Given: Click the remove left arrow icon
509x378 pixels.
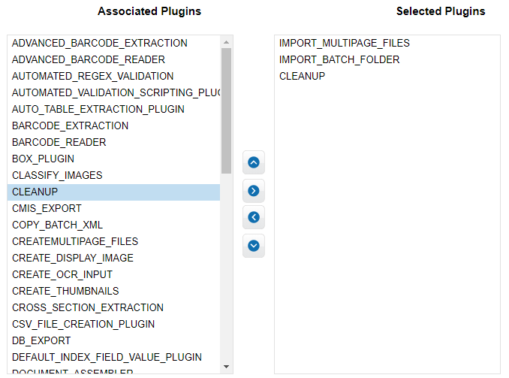Looking at the screenshot, I should (x=254, y=216).
